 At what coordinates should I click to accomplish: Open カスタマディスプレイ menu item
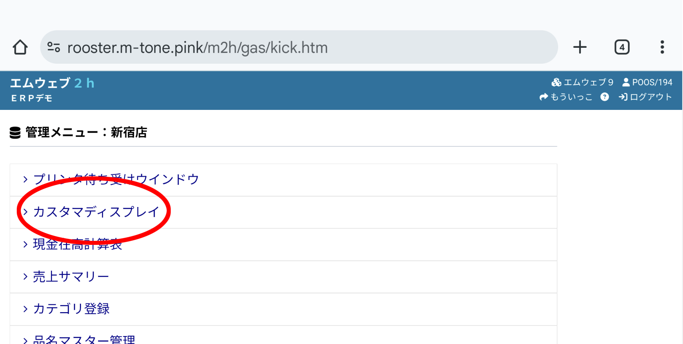(x=96, y=212)
